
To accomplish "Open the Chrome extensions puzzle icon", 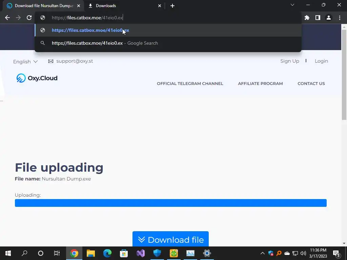I will click(x=307, y=18).
